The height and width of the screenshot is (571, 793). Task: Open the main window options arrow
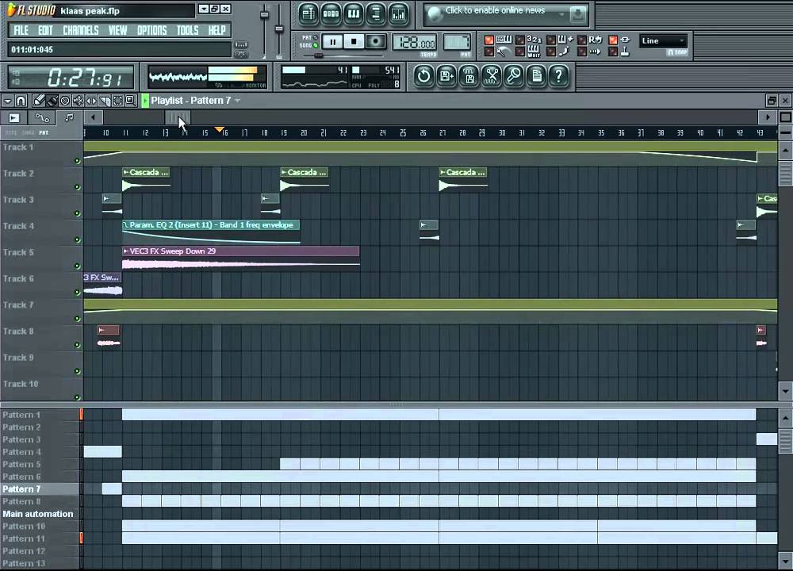pyautogui.click(x=203, y=9)
